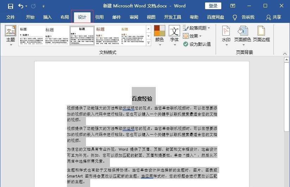Open the 颜色 theme colors palette
This screenshot has width=290, height=187.
click(159, 36)
